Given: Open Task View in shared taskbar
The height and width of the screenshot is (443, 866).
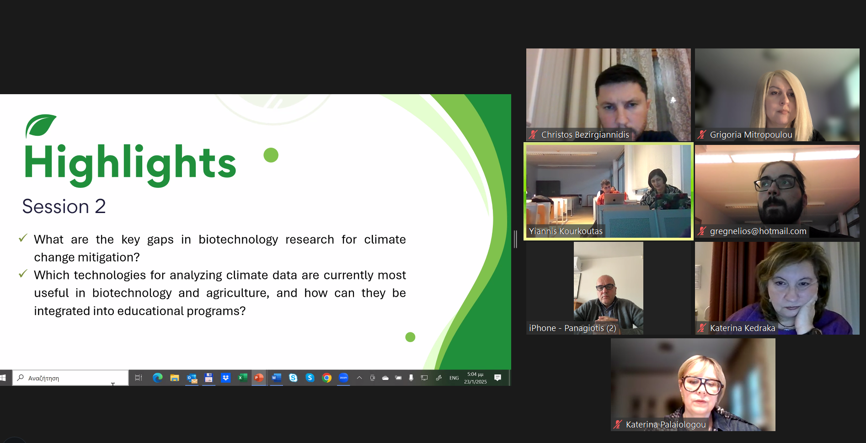Looking at the screenshot, I should (139, 378).
